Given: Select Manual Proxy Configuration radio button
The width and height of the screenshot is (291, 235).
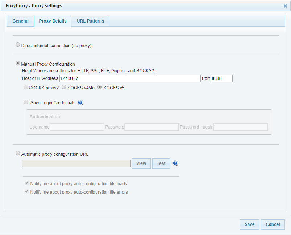Looking at the screenshot, I should (x=18, y=64).
